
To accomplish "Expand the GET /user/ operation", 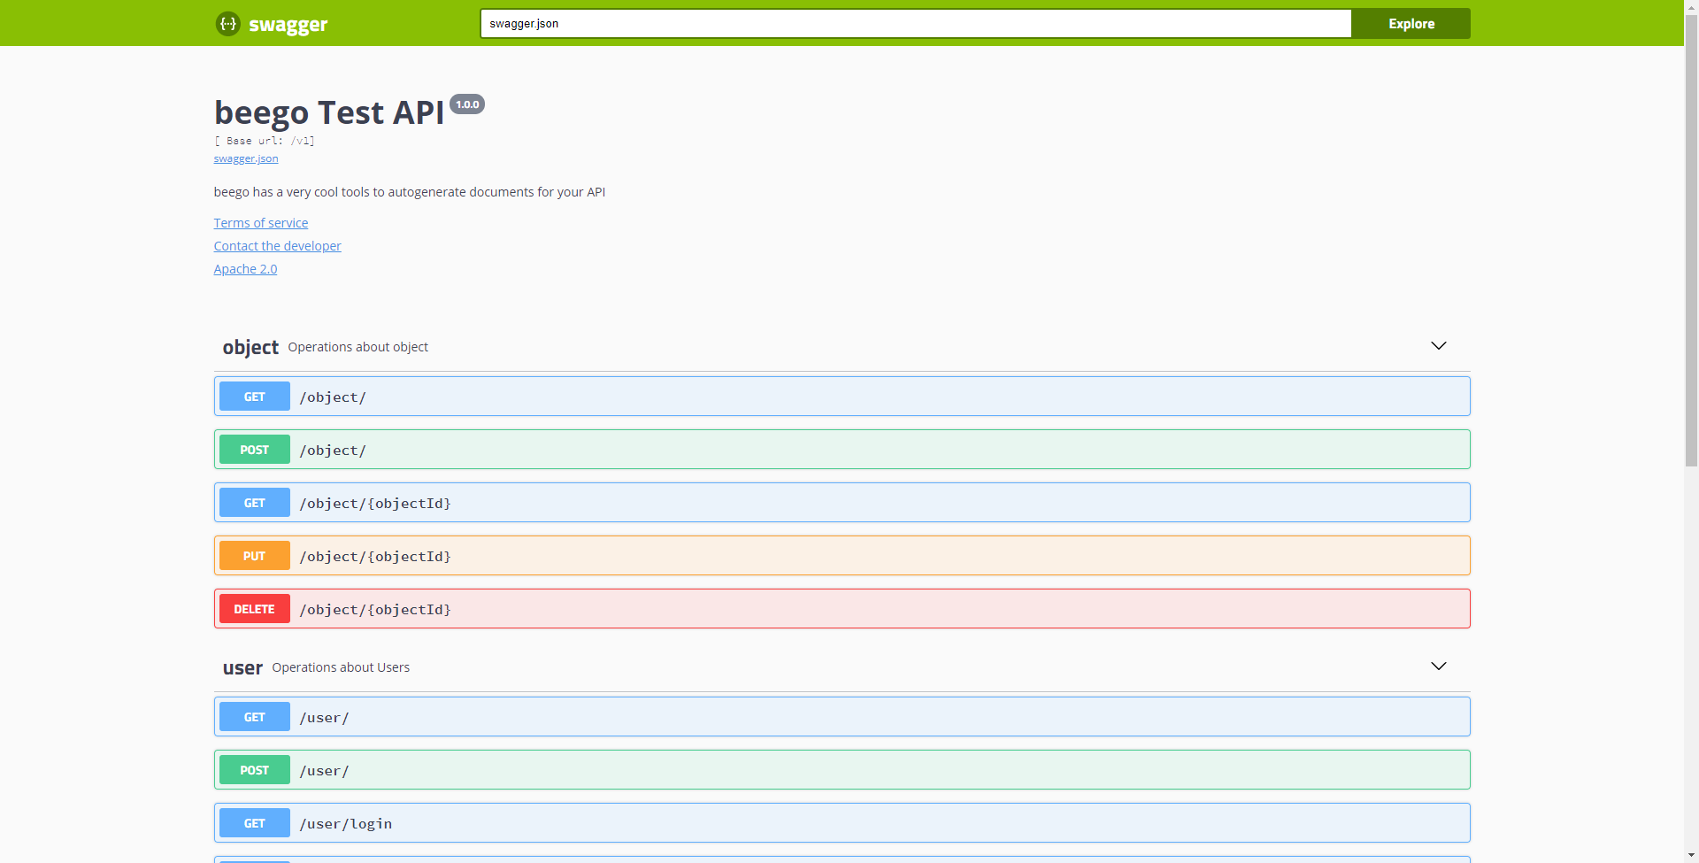I will tap(842, 717).
